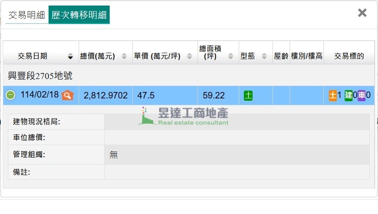Switch to the 交易明細 tab
Viewport: 378px width, 214px height.
click(x=26, y=15)
